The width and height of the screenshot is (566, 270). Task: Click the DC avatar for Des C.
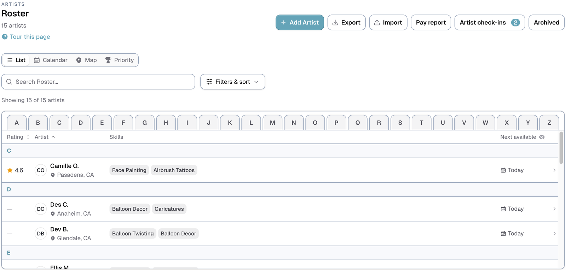(41, 209)
